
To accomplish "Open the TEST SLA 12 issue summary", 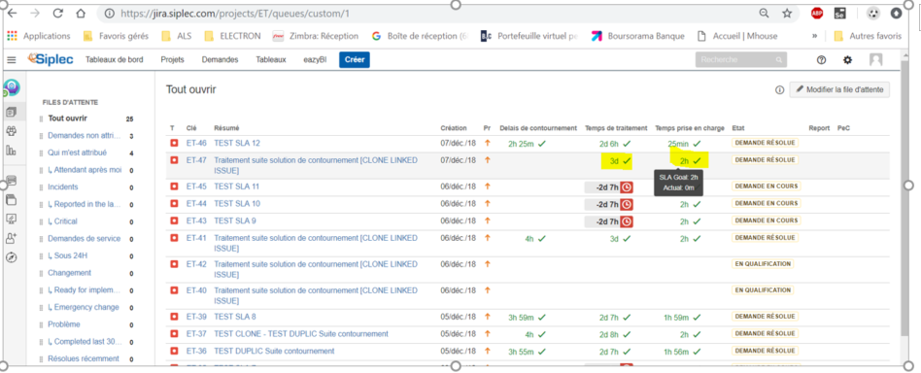I will (237, 143).
